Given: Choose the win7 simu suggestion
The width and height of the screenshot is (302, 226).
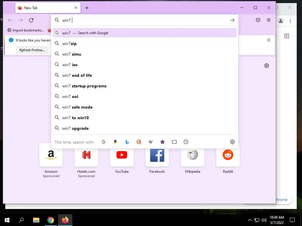Looking at the screenshot, I should (x=145, y=54).
